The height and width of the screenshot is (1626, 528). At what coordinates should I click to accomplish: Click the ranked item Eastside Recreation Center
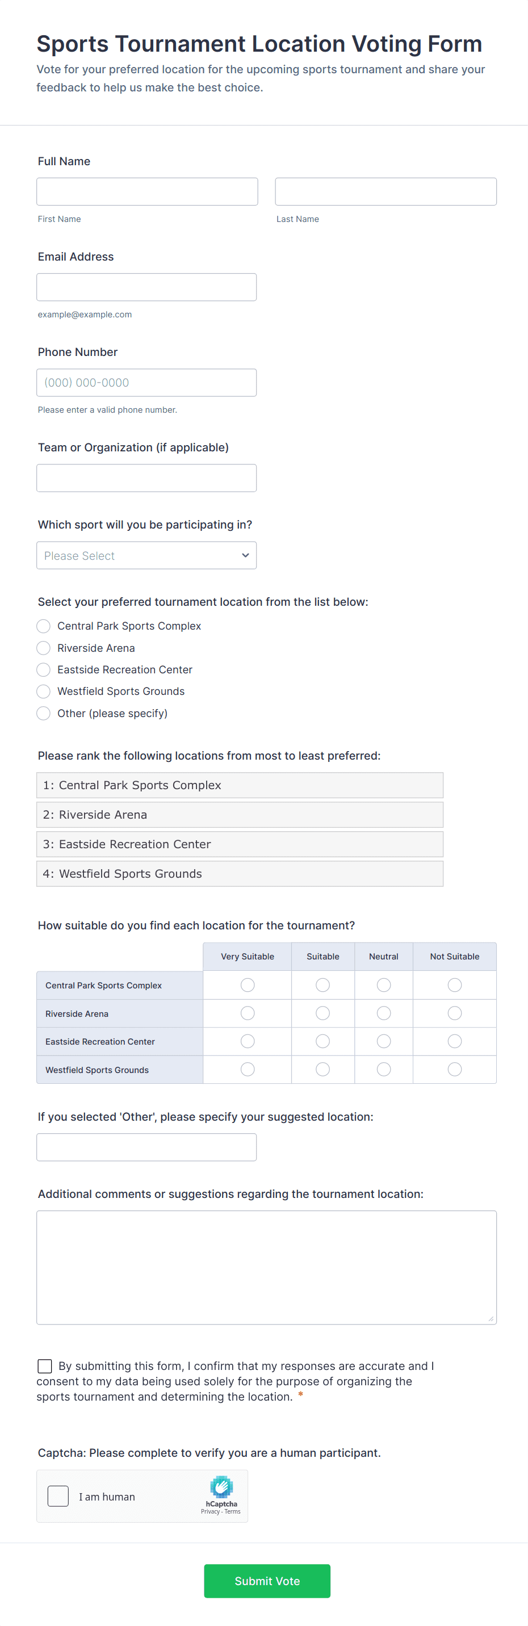tap(240, 845)
